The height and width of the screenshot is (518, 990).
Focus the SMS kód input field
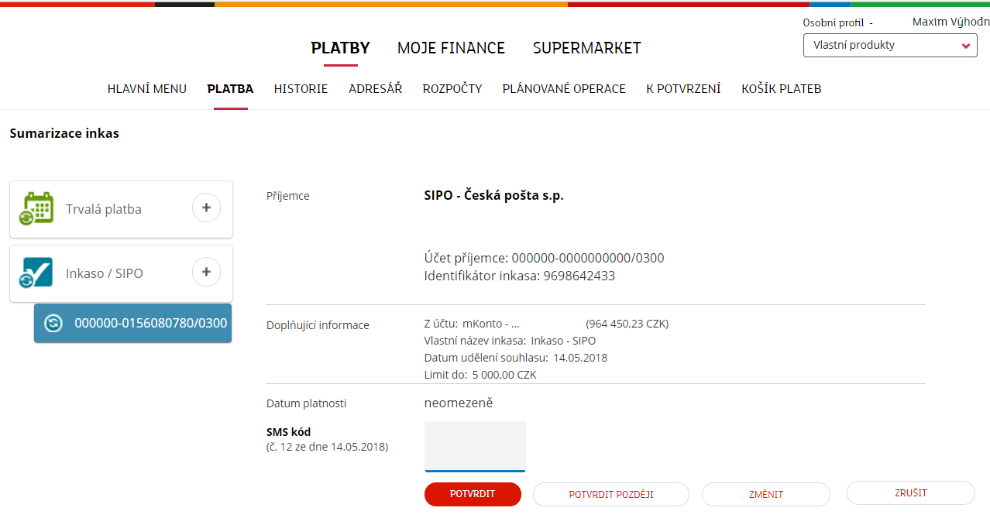tap(475, 446)
